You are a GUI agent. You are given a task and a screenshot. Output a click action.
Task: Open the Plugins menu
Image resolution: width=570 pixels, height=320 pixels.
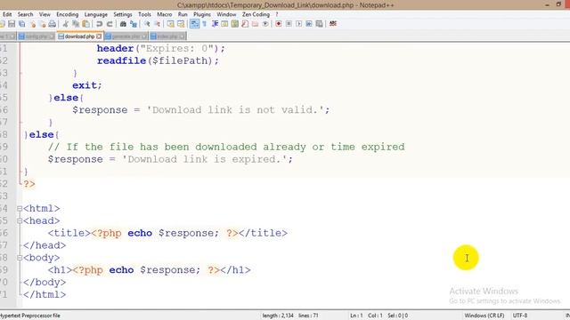coord(202,14)
